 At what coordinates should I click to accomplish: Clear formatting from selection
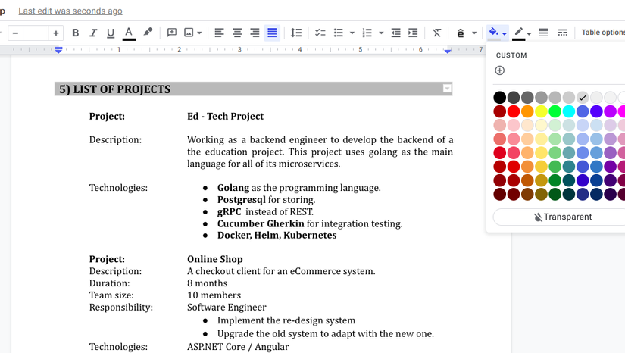tap(437, 33)
